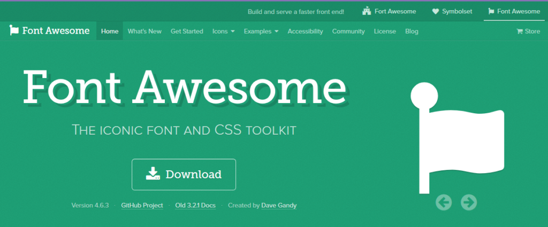
Task: Click 'Build and serve a faster front end!' text
Action: click(295, 12)
